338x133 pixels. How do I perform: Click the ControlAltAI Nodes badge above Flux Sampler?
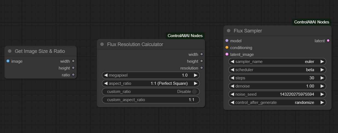point(311,22)
